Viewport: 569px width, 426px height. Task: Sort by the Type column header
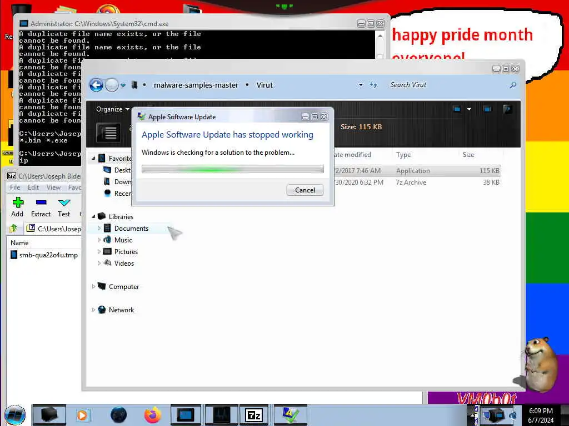point(403,155)
